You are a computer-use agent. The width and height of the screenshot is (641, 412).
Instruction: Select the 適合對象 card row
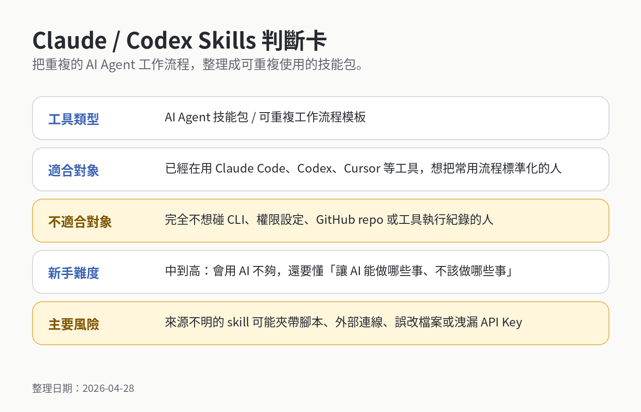pos(320,169)
